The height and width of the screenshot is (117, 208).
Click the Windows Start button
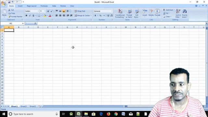(x=4, y=114)
